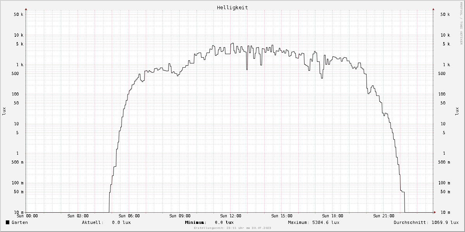Click the 10 k label on left axis
465x232 pixels.
point(19,35)
